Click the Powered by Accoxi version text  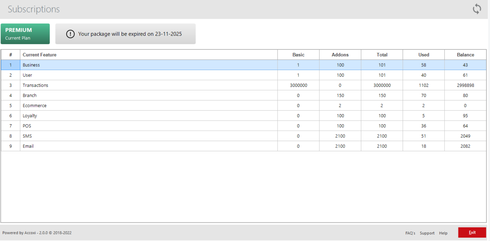point(37,233)
